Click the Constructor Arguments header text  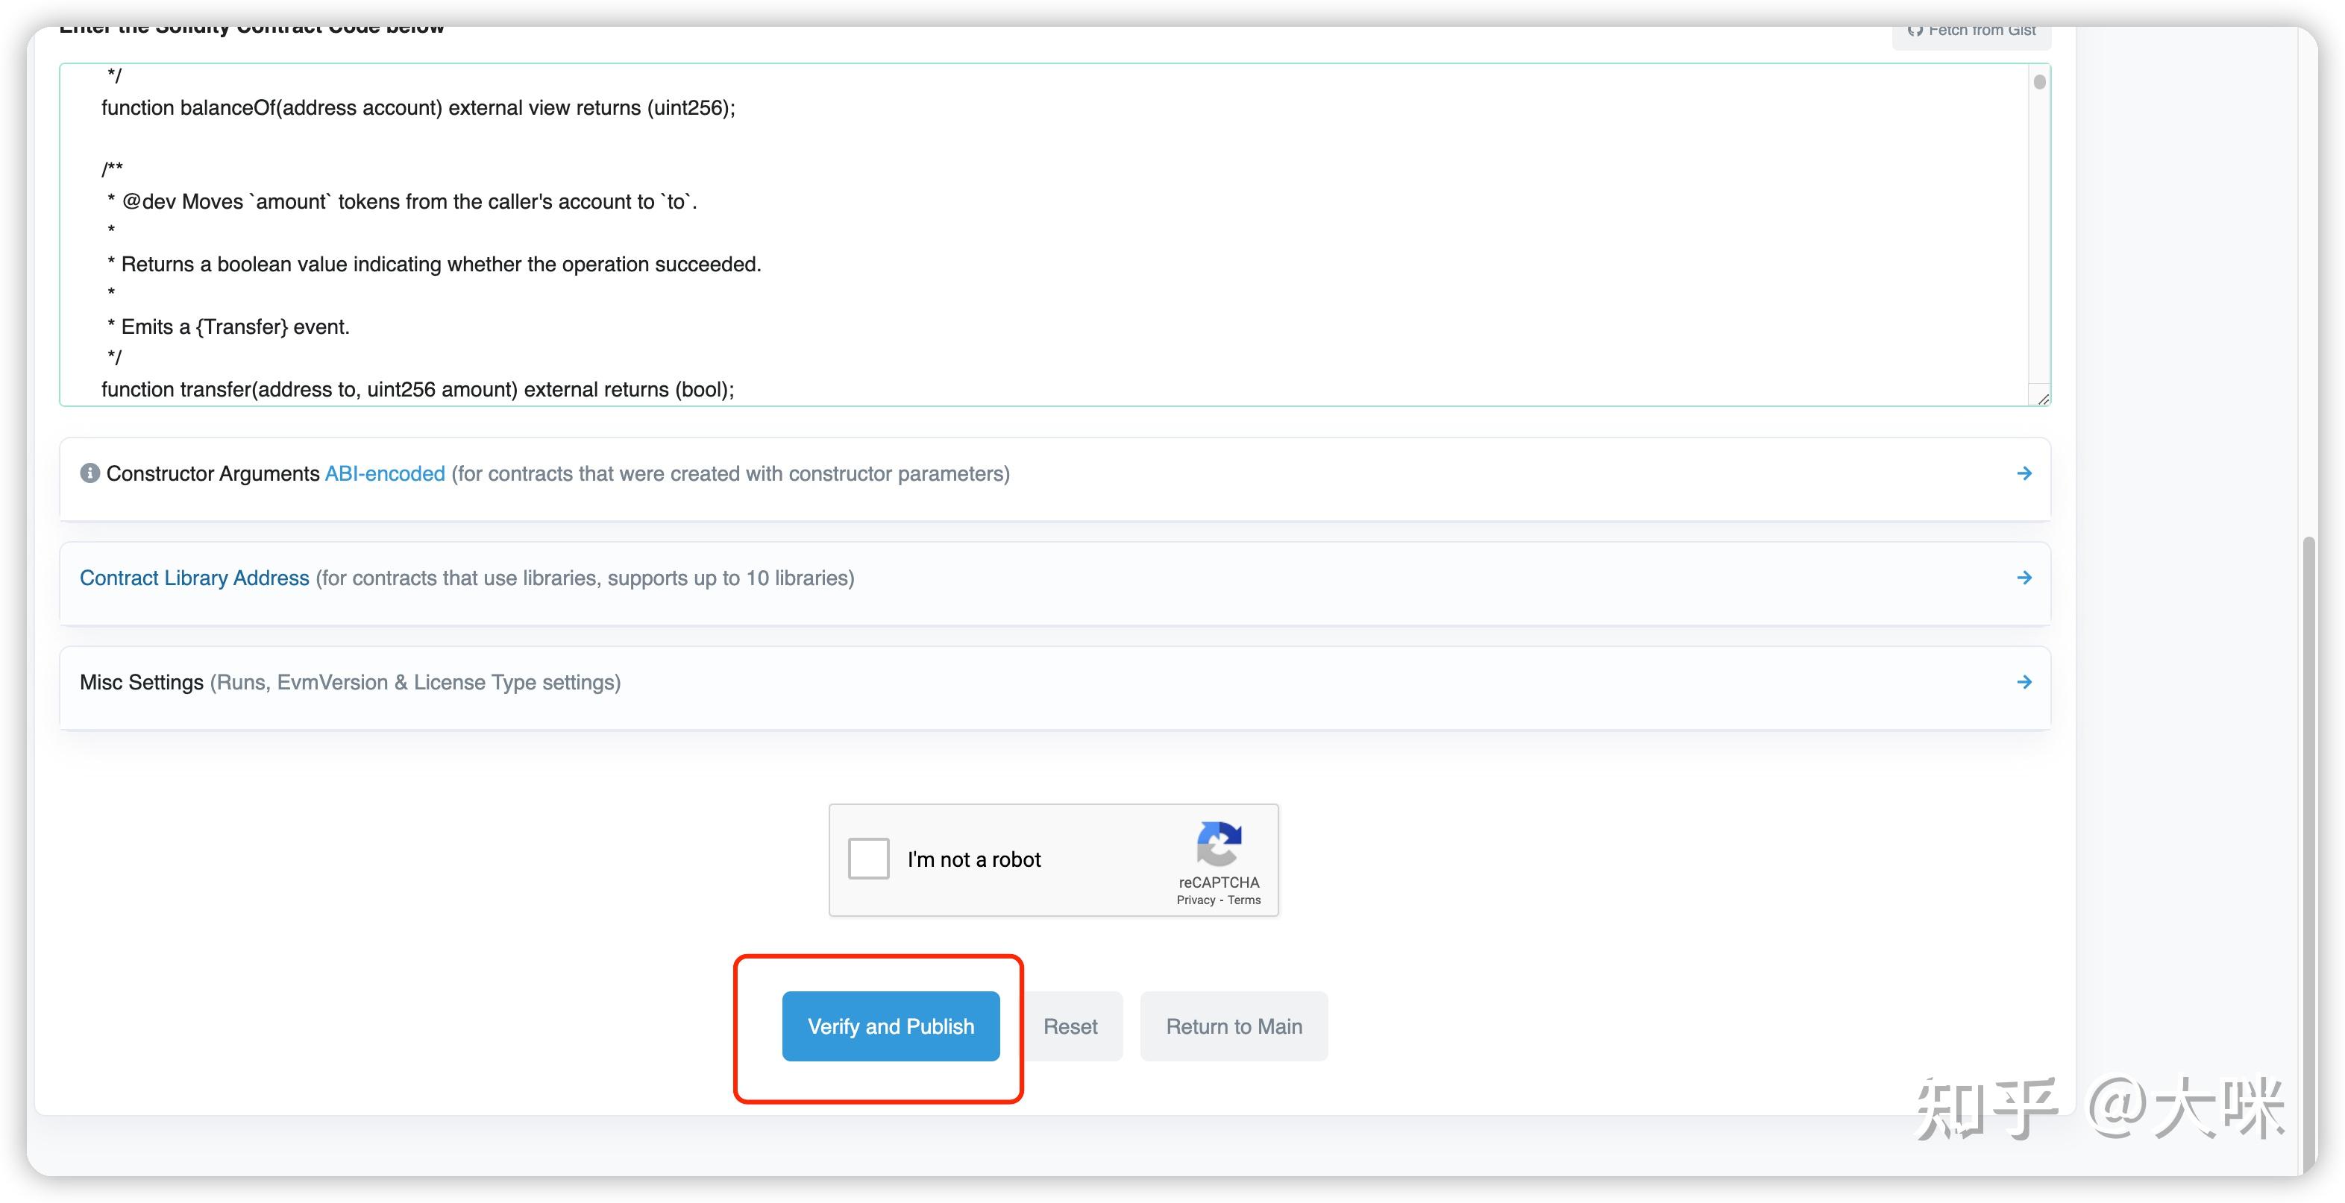click(212, 473)
